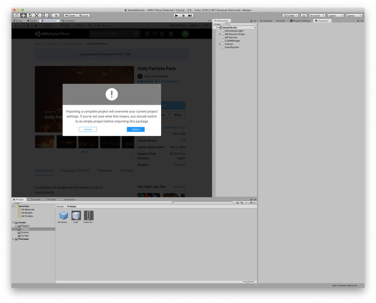The image size is (376, 303).
Task: Click the Step frame button
Action: click(190, 15)
